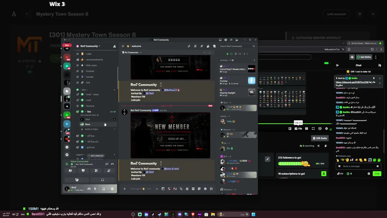Screen dimensions: 387x218
Task: Toggle microphone mute in user panel
Action: click(95, 189)
